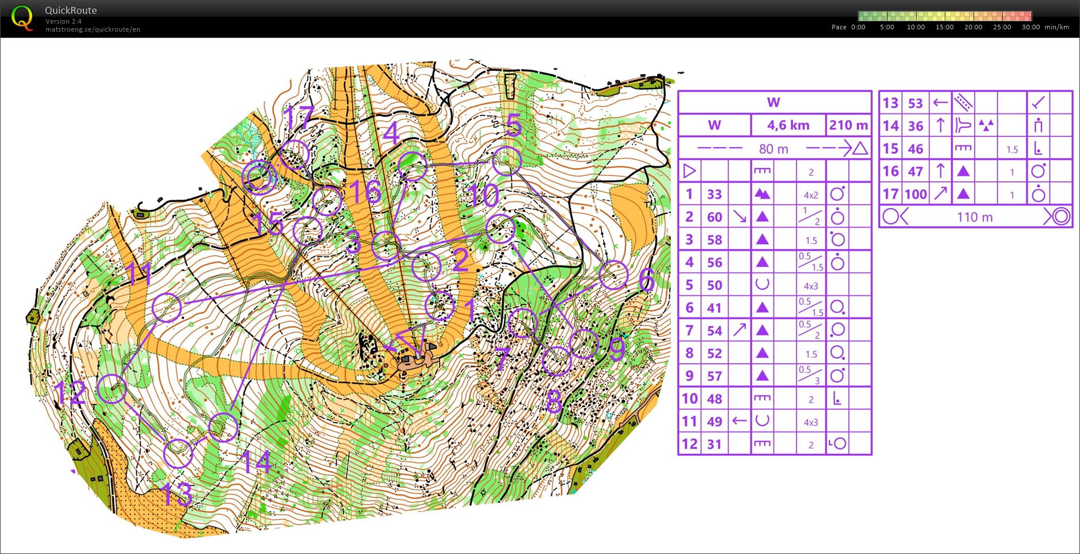Image resolution: width=1080 pixels, height=554 pixels.
Task: Click the 4,6 km course length cell
Action: (788, 125)
